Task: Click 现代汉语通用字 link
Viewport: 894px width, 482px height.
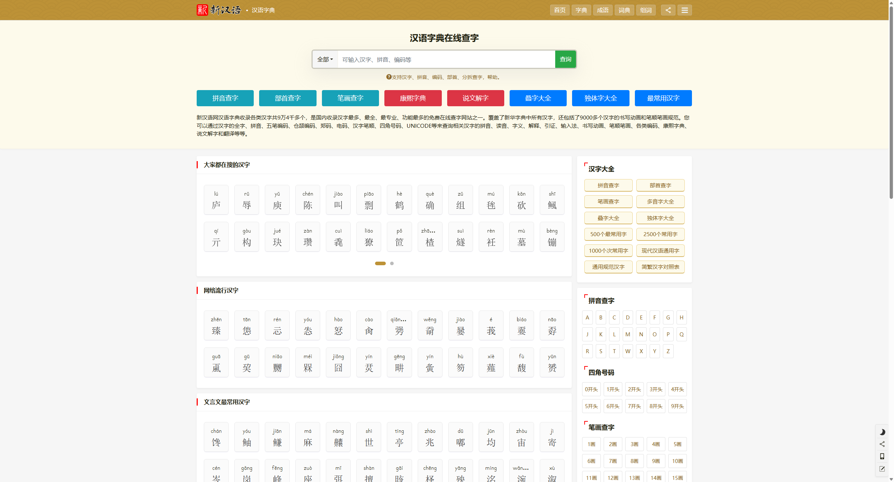Action: [660, 251]
